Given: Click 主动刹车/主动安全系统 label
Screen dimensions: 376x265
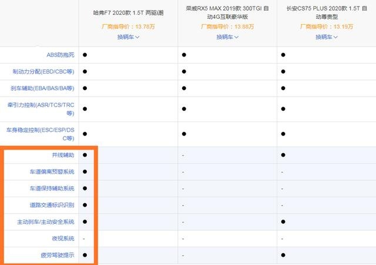Looking at the screenshot, I should click(x=46, y=221).
